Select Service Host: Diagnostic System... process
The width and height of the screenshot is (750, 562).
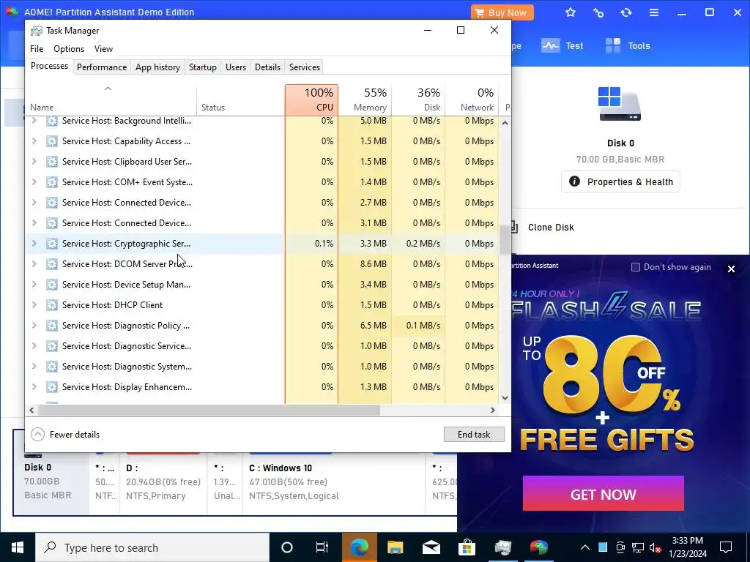pyautogui.click(x=262, y=367)
